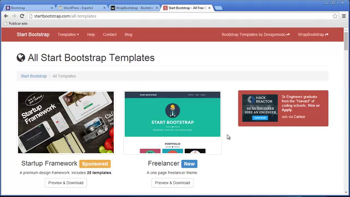This screenshot has height=197, width=350.
Task: Switch to the Bootstrap tab
Action: click(x=29, y=8)
